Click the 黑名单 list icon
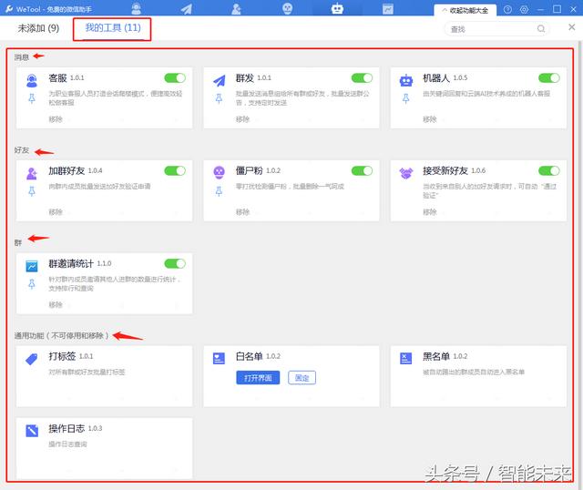The width and height of the screenshot is (583, 490). coord(405,358)
